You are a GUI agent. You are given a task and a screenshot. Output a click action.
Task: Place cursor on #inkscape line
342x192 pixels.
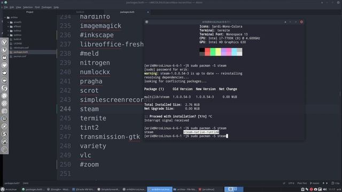coord(97,35)
